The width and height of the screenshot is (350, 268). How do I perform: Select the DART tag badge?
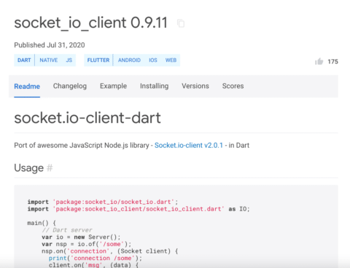pos(24,60)
